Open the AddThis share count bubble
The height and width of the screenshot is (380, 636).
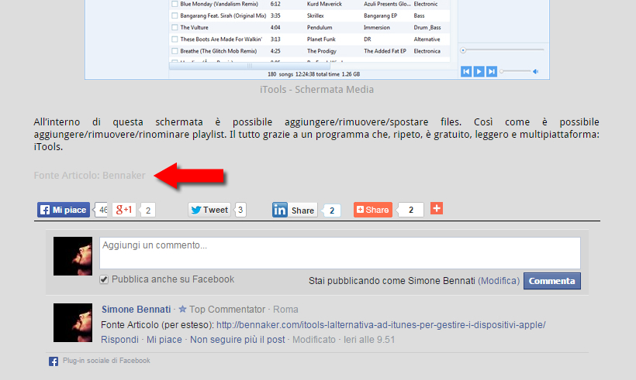[x=410, y=210]
